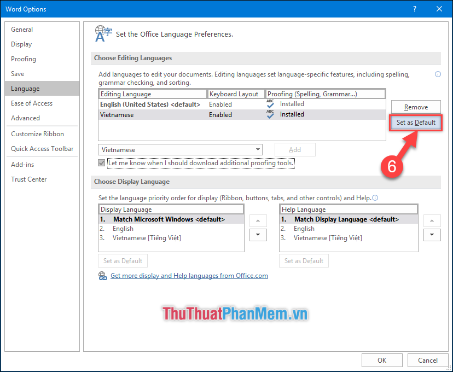Image resolution: width=453 pixels, height=372 pixels.
Task: Select English in the Display Language list
Action: 171,229
